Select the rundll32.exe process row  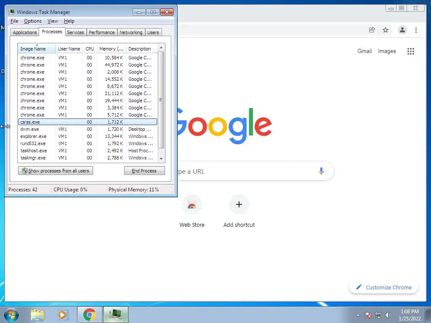click(88, 143)
